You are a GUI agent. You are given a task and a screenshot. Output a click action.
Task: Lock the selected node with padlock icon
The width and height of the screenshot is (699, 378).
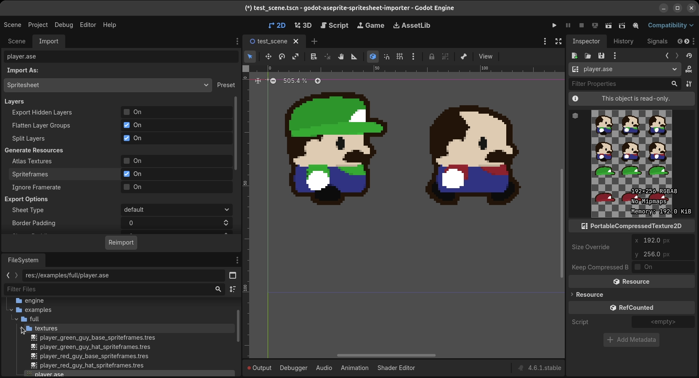pyautogui.click(x=432, y=56)
